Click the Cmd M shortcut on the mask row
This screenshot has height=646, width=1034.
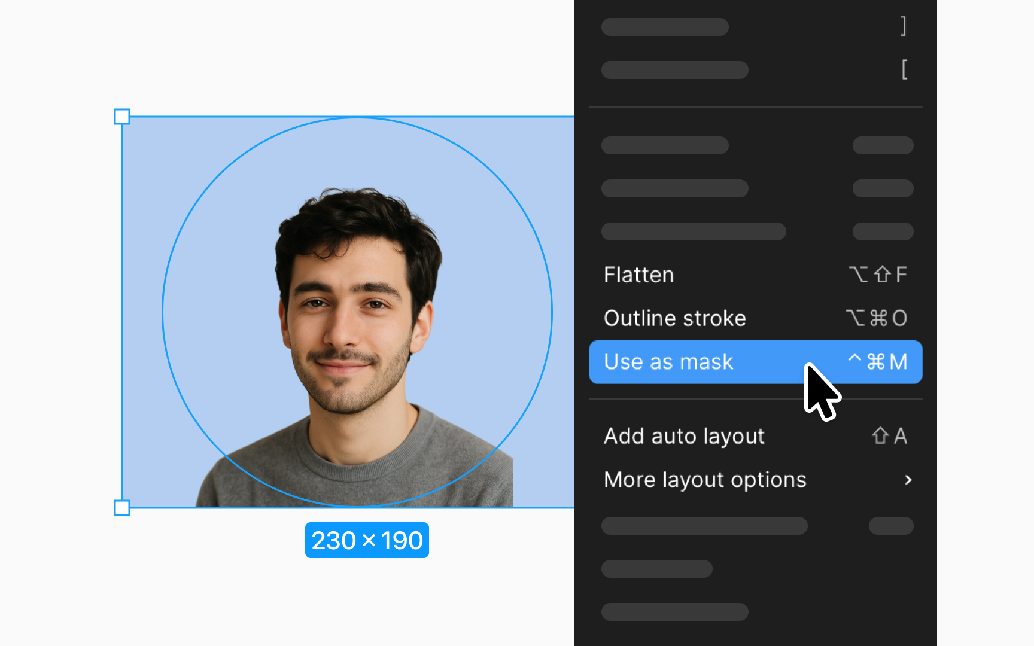(877, 361)
